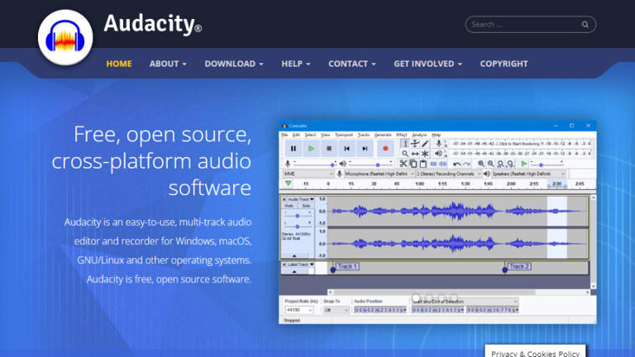Open the ABOUT site navigation menu

click(168, 64)
